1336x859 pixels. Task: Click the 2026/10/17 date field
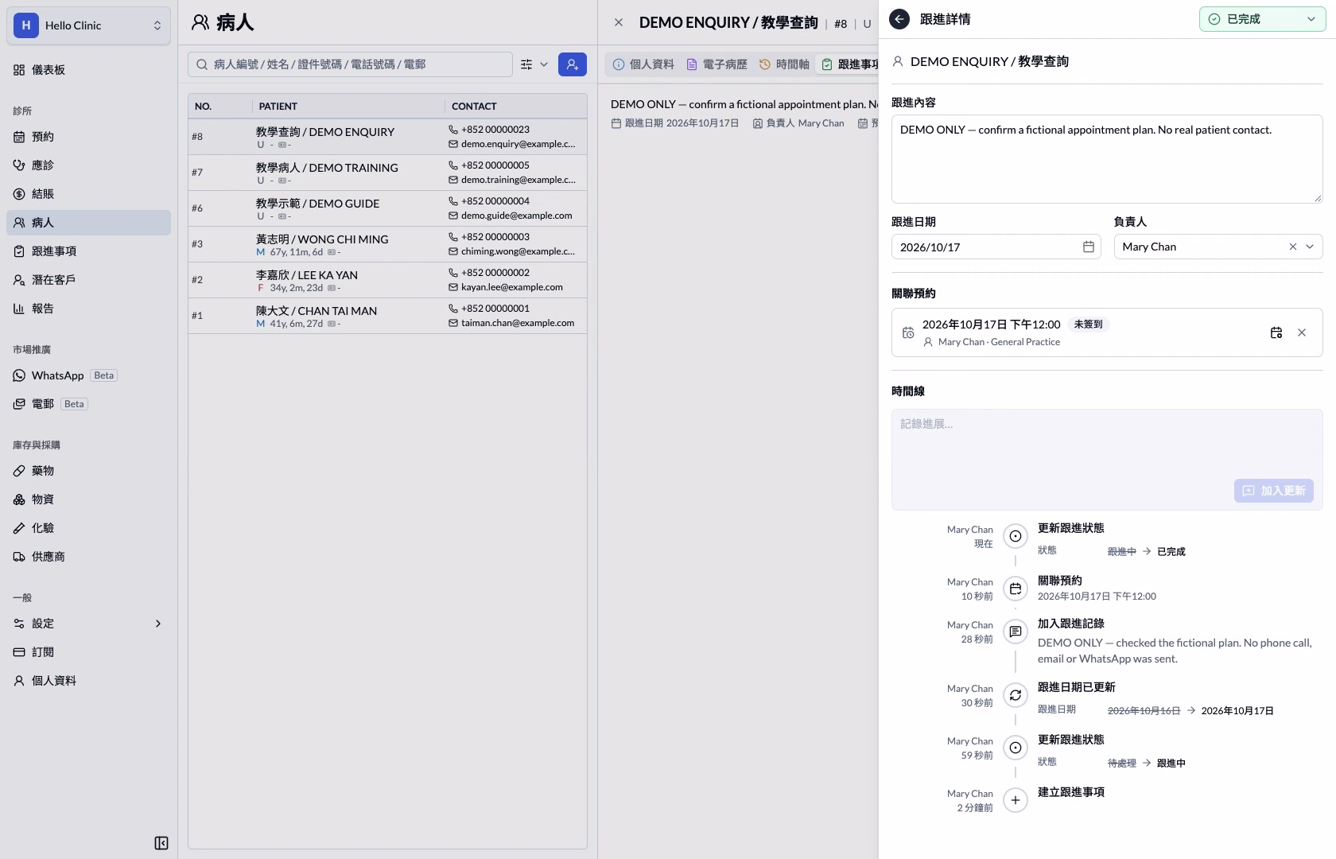point(996,247)
